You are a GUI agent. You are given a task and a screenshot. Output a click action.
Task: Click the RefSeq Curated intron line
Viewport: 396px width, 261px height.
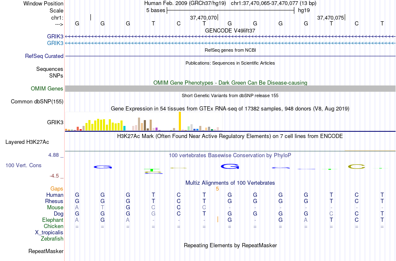pyautogui.click(x=231, y=56)
